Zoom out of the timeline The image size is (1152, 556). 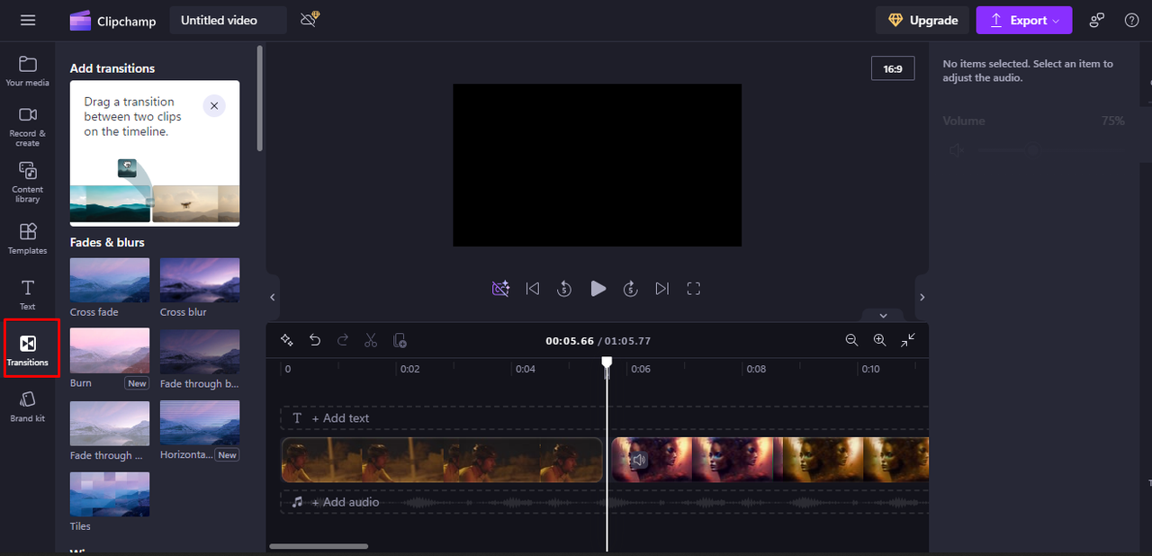click(851, 340)
